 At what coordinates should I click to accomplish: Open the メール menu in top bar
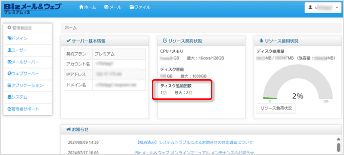click(113, 7)
